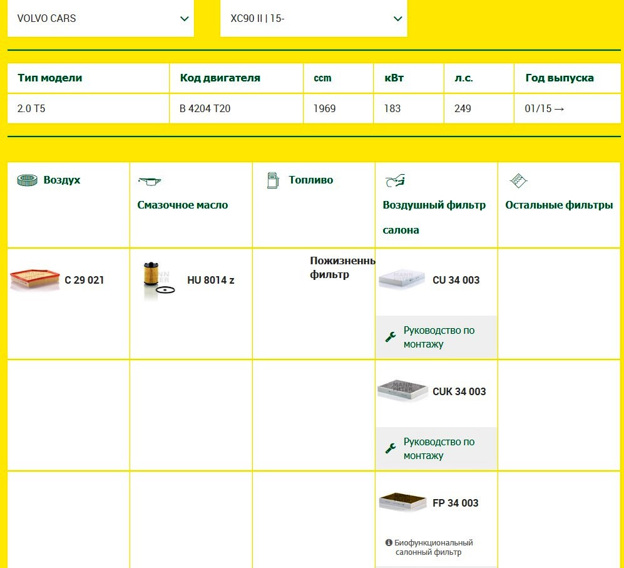Select the Остальные фильтры heading
624x568 pixels.
[559, 205]
